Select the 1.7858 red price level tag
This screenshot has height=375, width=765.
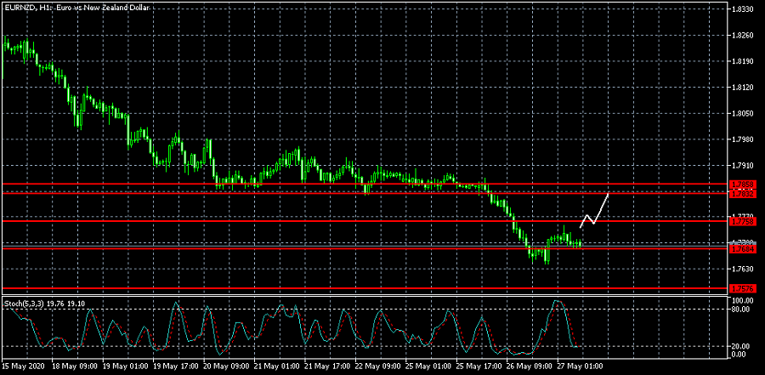pos(744,185)
